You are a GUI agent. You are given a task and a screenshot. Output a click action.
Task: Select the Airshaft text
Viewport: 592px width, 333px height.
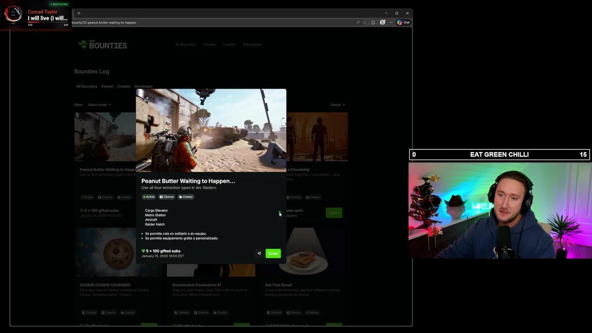(151, 220)
